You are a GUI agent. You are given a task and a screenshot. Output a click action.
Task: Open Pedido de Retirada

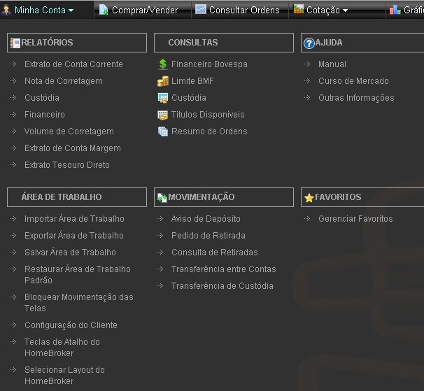[x=209, y=236]
